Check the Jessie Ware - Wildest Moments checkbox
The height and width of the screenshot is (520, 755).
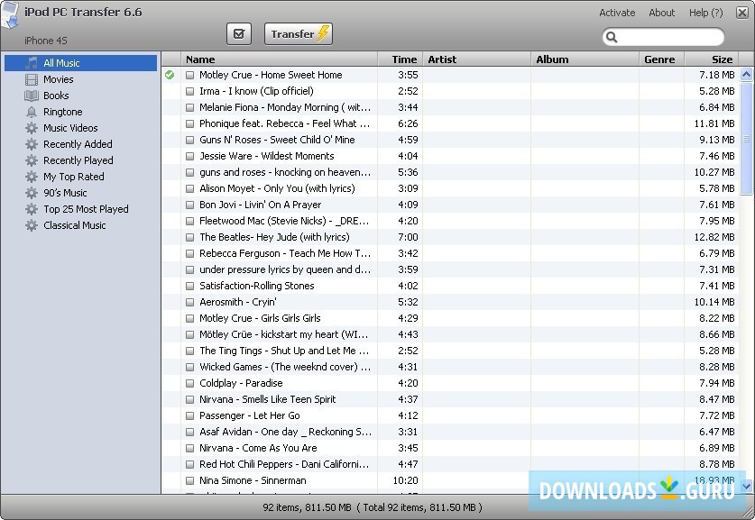click(190, 156)
